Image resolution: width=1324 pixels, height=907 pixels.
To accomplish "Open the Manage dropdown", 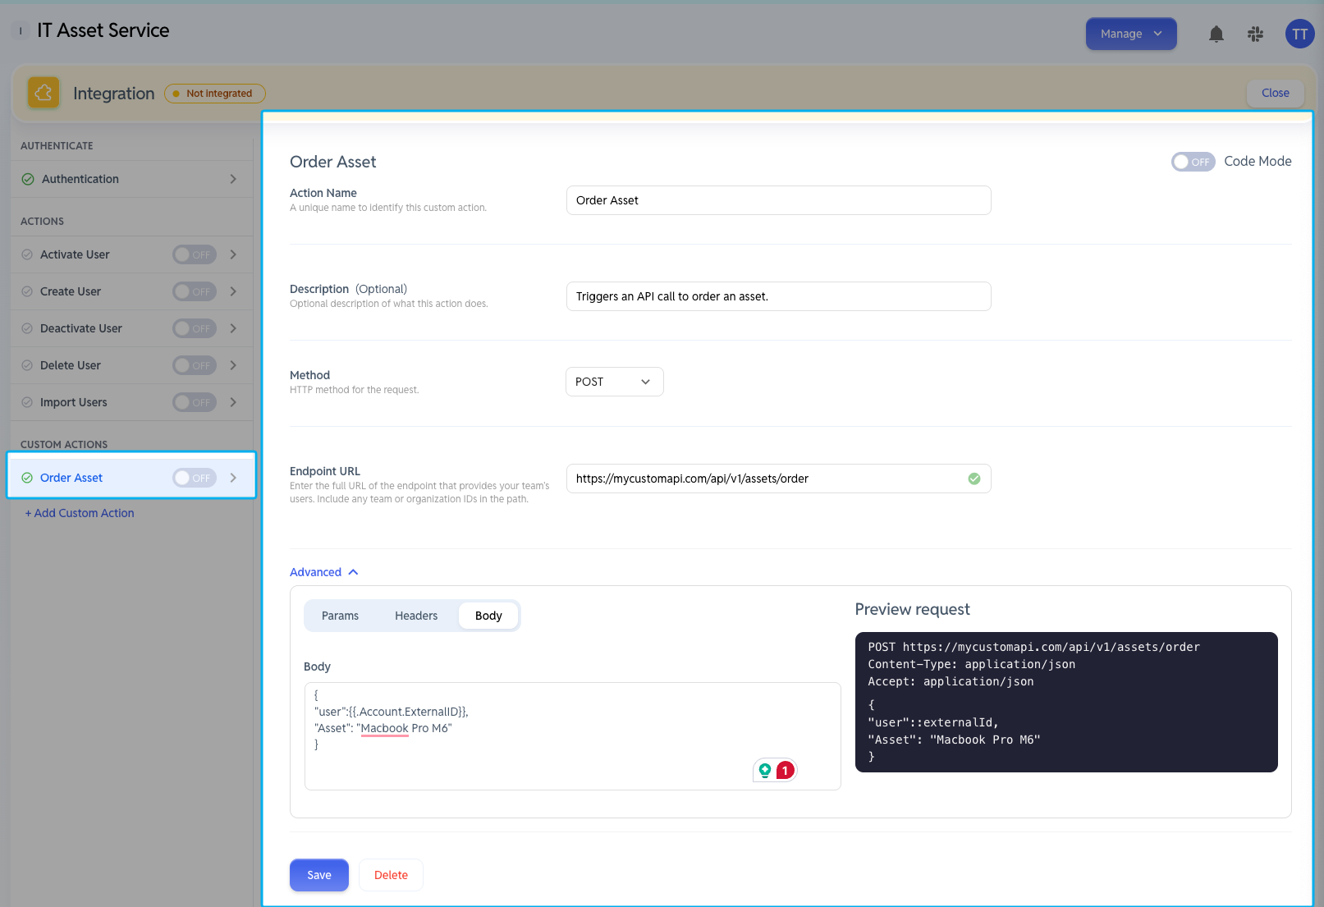I will 1131,34.
